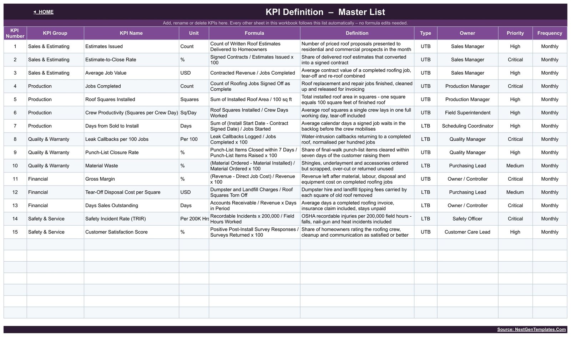
Task: Click the instruction line 'Add, rename or delete KPIs here'
Action: (285, 23)
